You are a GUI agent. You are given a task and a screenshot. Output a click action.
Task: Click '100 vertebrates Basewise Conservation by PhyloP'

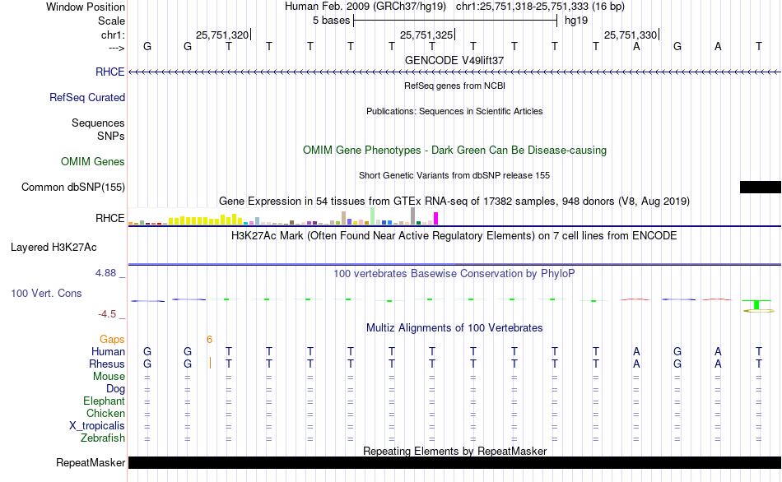(454, 274)
